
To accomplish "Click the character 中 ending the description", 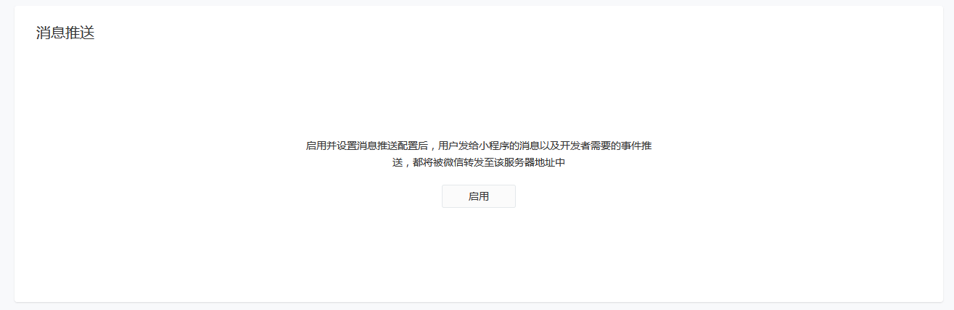I will pyautogui.click(x=560, y=163).
